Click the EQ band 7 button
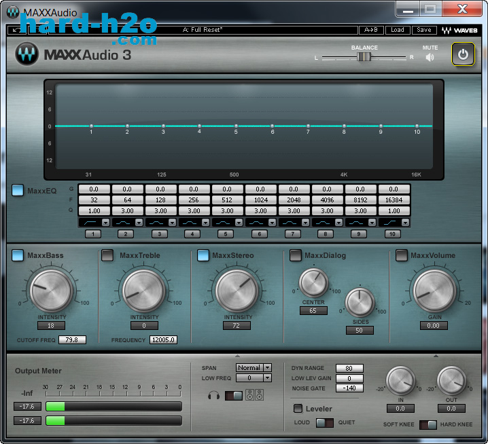Screen dimensions: 488x444 click(x=292, y=234)
